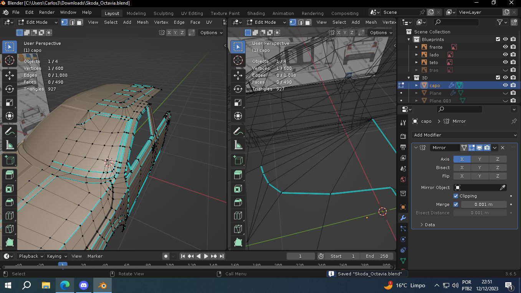Open the Edit Mode dropdown in left viewport
This screenshot has width=521, height=293.
(38, 22)
